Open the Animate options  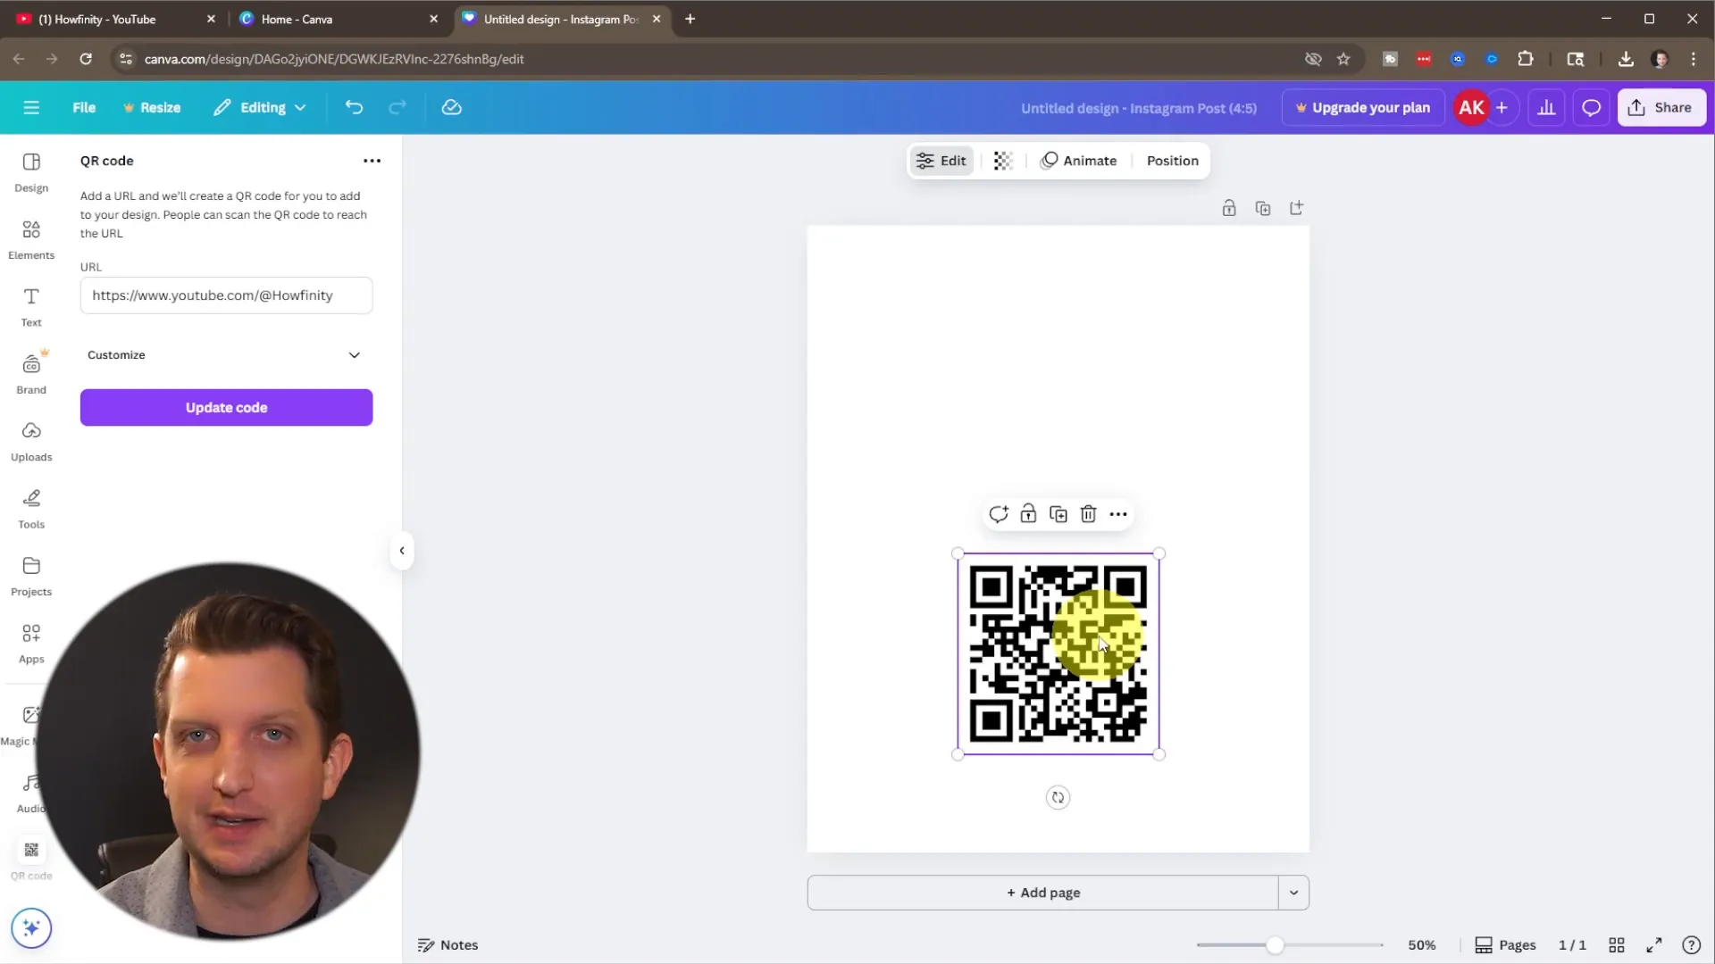(1079, 161)
